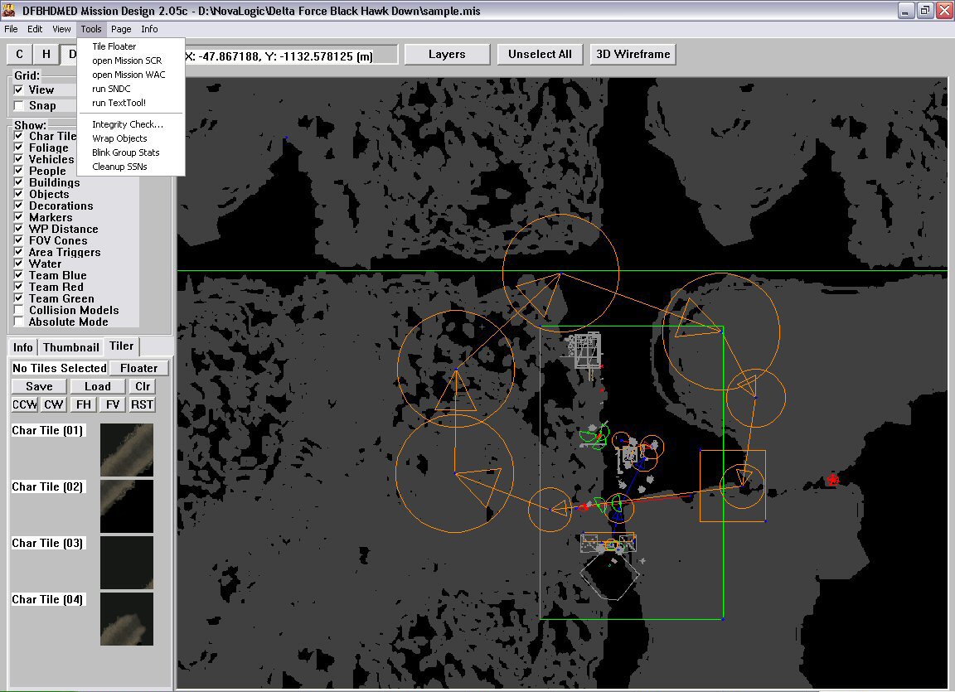Rotate tile clockwise with CW
The width and height of the screenshot is (955, 692).
coord(54,404)
